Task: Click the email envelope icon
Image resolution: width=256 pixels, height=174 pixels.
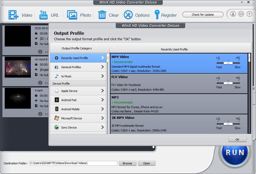Action: point(241,14)
